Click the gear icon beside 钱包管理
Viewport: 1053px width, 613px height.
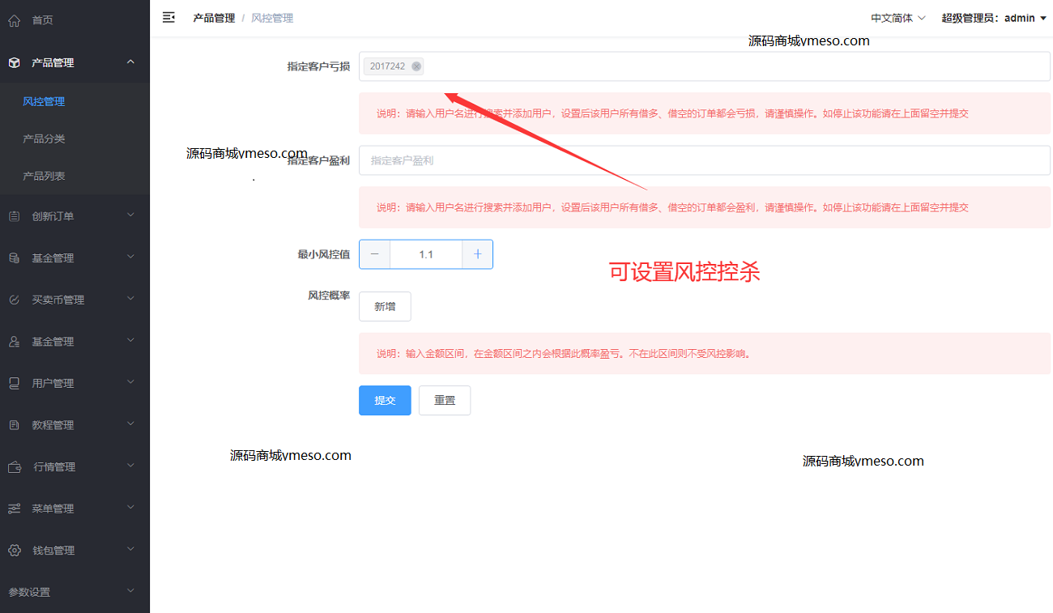point(14,551)
